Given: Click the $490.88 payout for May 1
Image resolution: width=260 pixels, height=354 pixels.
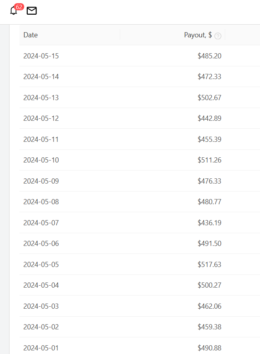Looking at the screenshot, I should 210,348.
